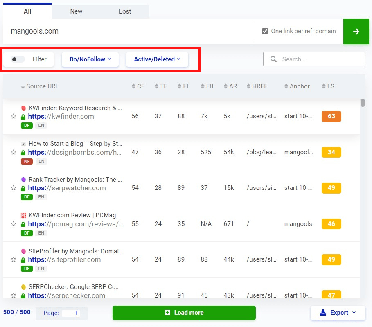Viewport: 372px width, 327px height.
Task: Uncheck One link per ref. domain
Action: click(265, 32)
